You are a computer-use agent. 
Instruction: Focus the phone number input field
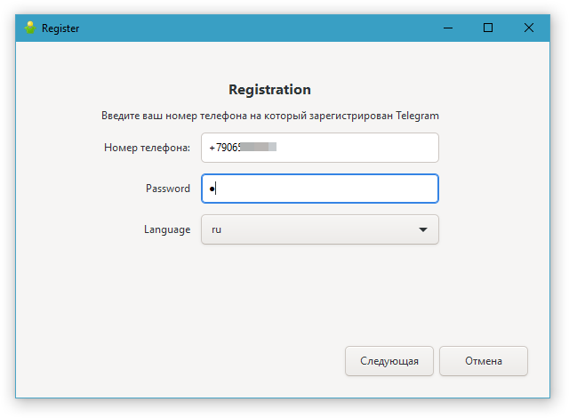356,148
